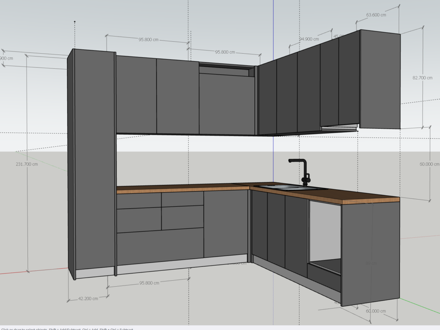Select the top-left small drawer front
Screen dimensions: 440x330
[x=138, y=200]
